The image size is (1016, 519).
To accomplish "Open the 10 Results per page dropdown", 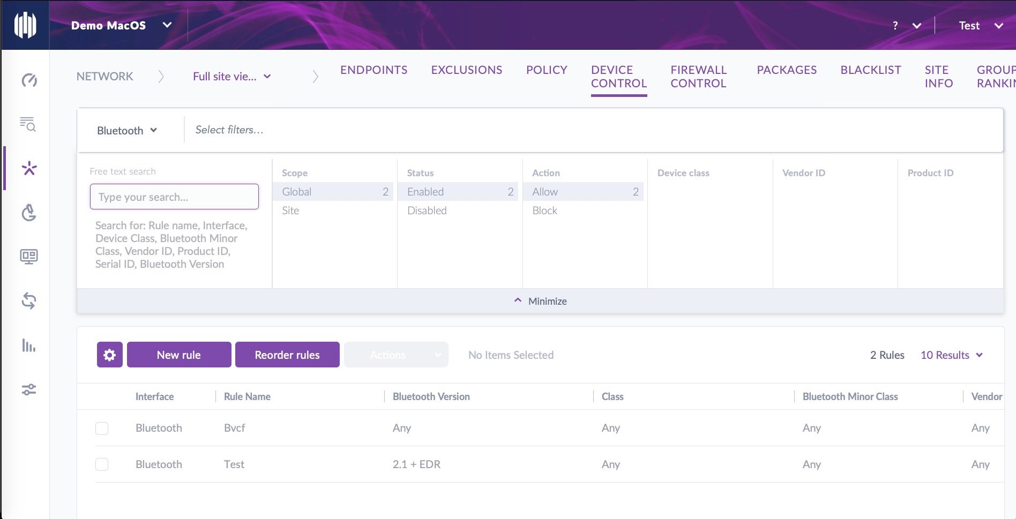I will pyautogui.click(x=951, y=355).
